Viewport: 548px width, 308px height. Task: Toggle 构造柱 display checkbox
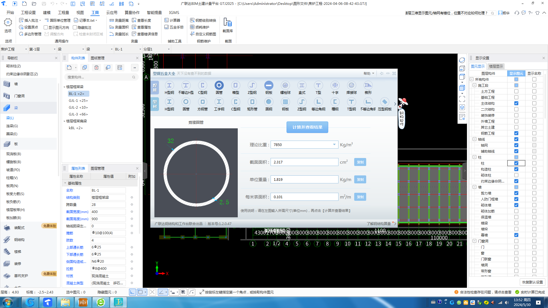(x=516, y=169)
